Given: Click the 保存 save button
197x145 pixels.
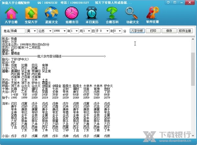Looking at the screenshot, I should coord(169,31).
